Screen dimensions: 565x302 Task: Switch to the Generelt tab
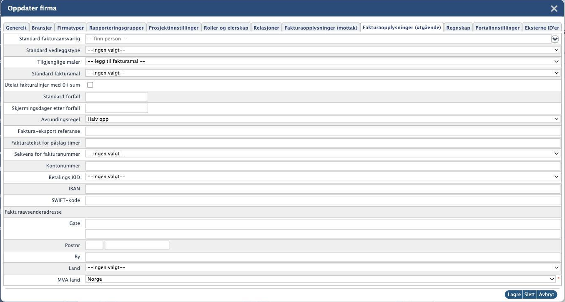click(16, 27)
